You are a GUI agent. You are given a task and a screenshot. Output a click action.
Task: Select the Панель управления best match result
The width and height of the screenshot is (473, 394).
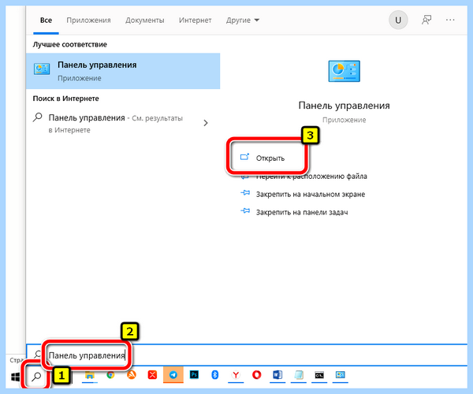(123, 71)
